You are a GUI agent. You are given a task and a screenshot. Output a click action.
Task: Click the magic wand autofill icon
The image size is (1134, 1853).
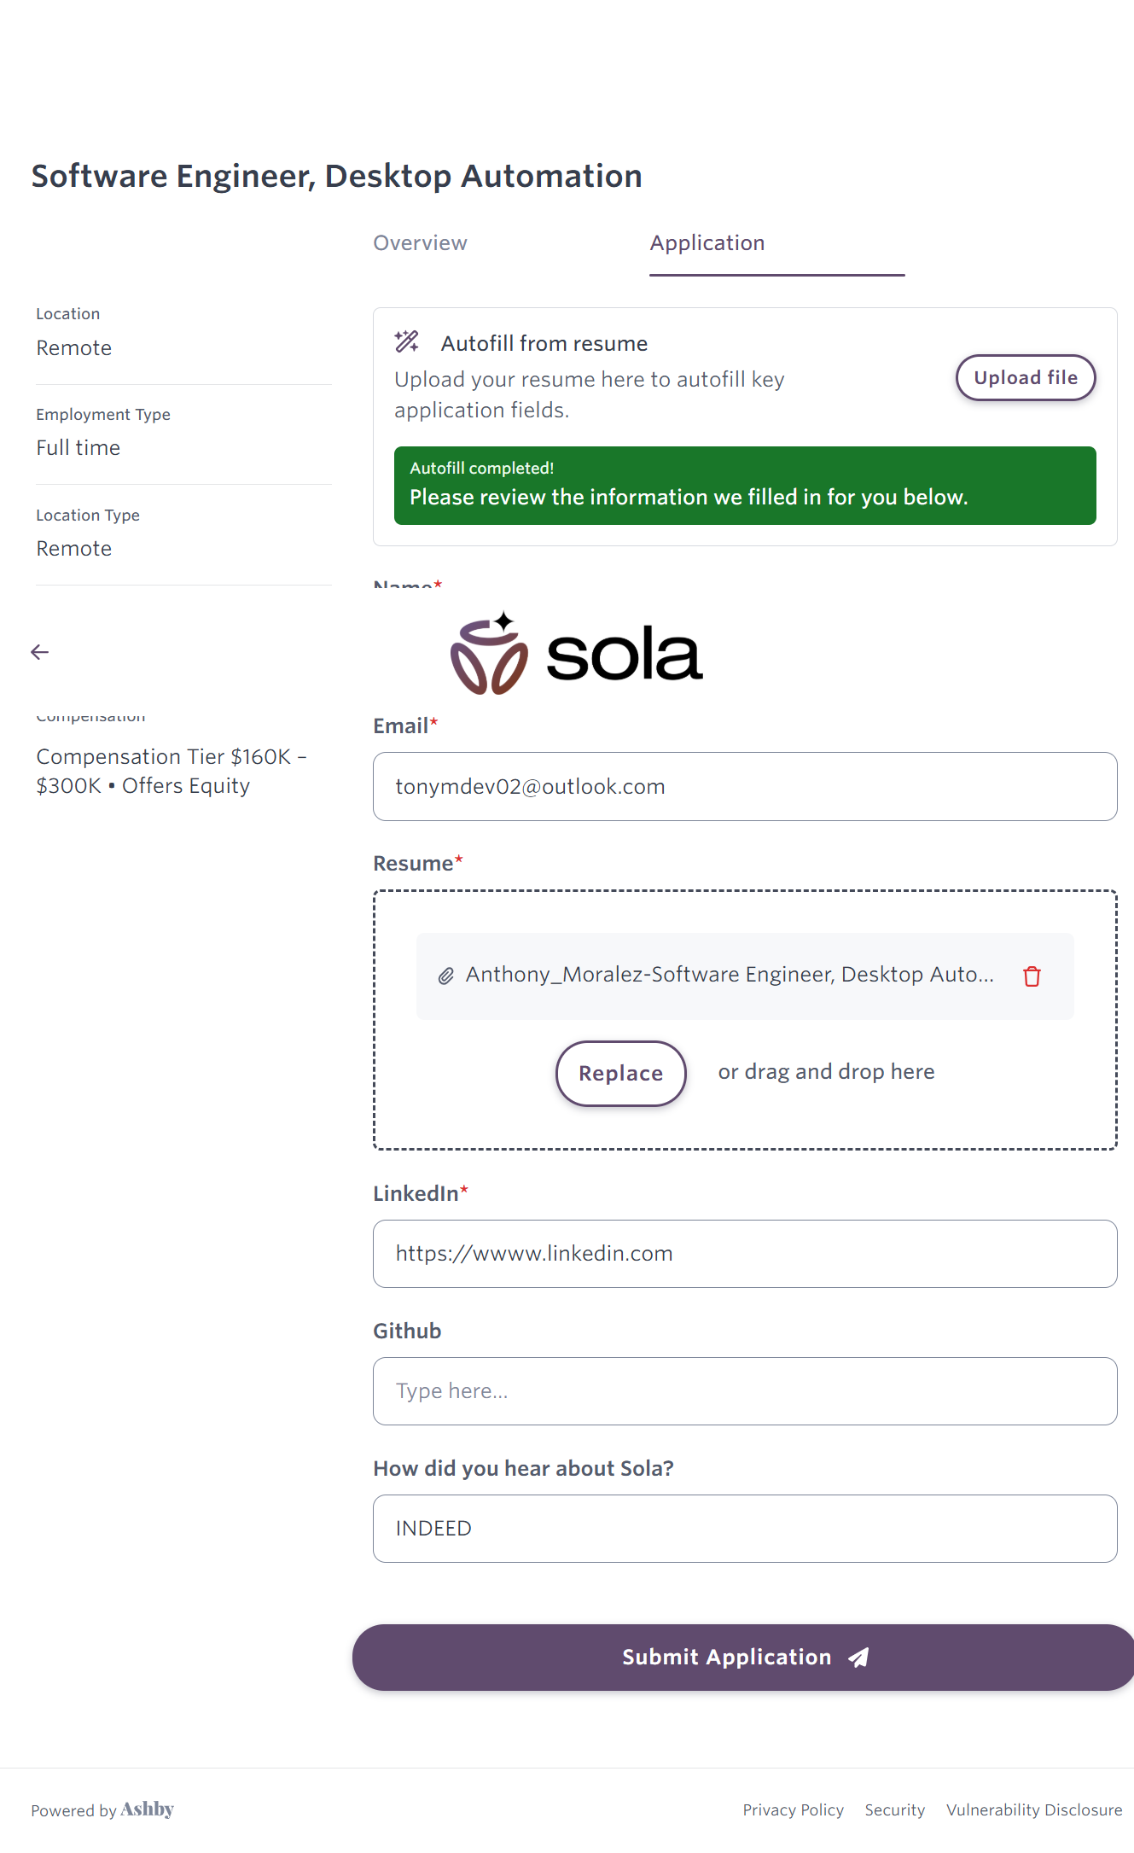pos(407,342)
